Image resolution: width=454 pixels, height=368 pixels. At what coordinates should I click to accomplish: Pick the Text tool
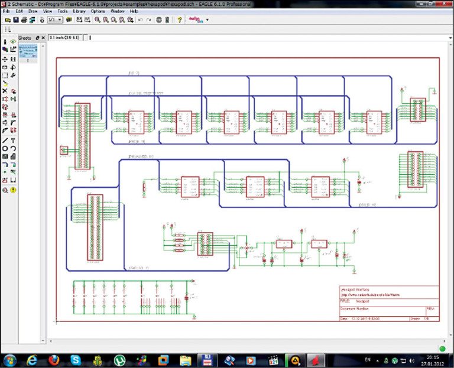pos(13,140)
